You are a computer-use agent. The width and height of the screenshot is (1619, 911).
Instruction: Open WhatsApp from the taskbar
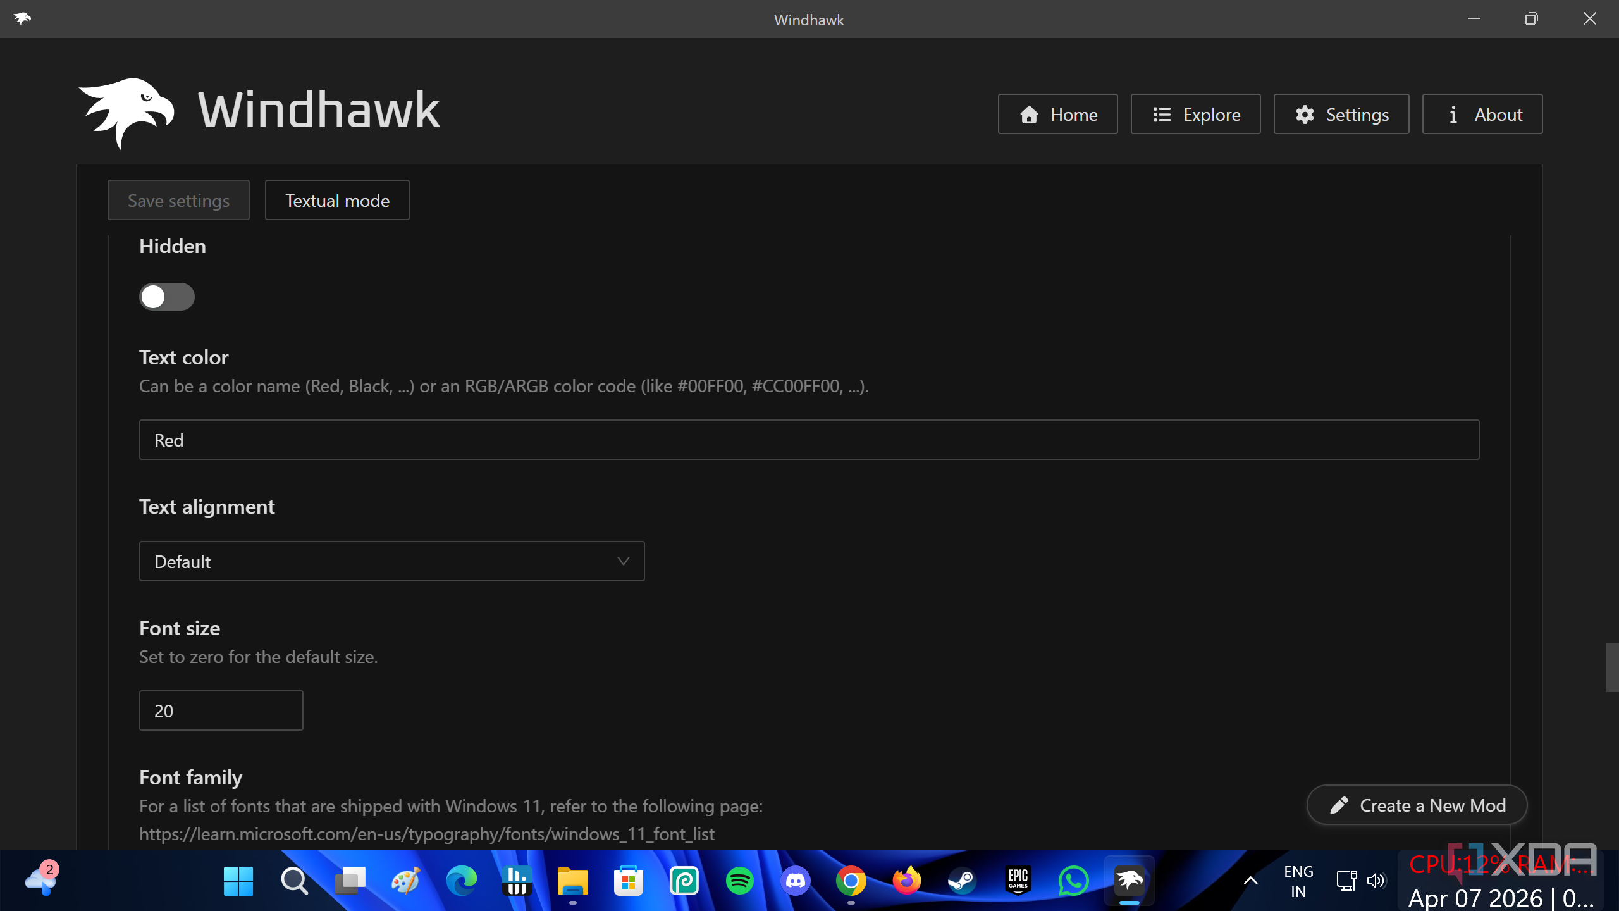click(1073, 881)
